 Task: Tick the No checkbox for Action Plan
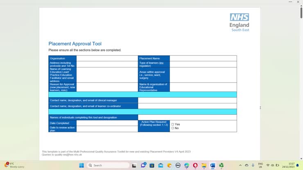(x=172, y=128)
